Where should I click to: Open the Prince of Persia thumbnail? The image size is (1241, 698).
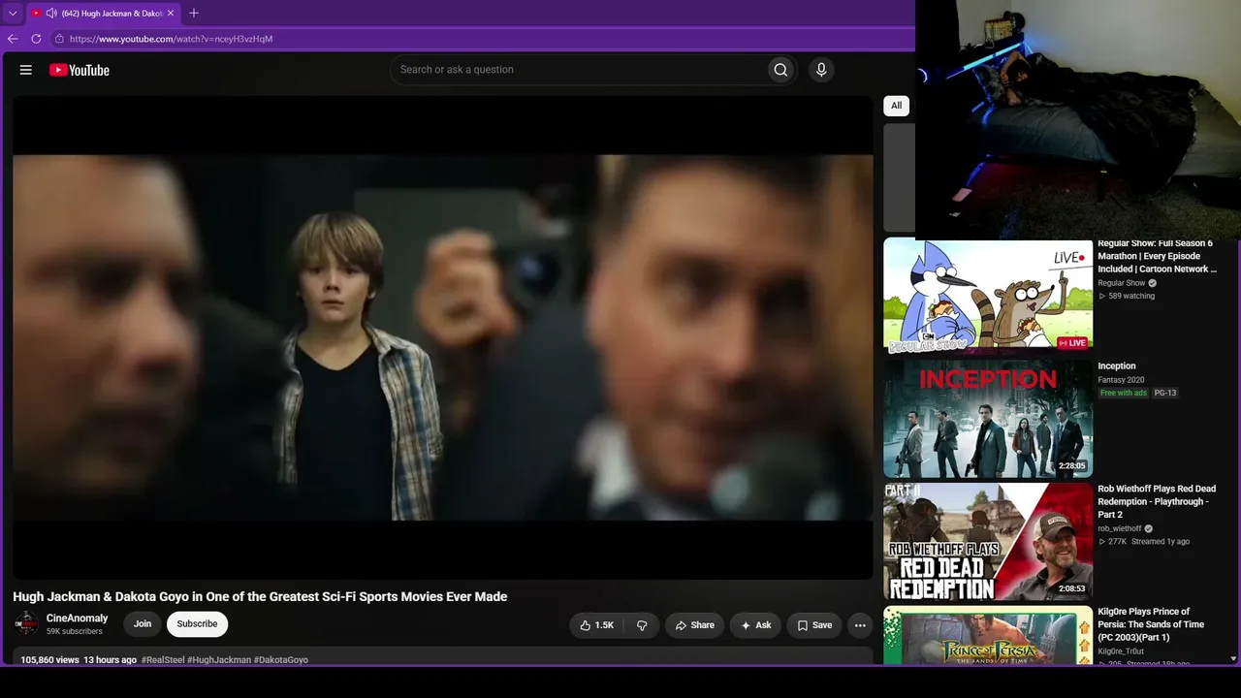[988, 636]
